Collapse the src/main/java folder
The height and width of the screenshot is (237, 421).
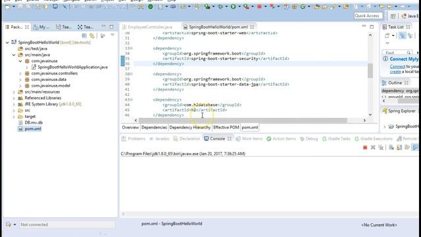tap(14, 55)
